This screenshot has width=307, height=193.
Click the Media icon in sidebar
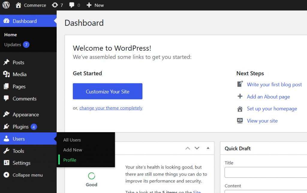click(x=6, y=74)
